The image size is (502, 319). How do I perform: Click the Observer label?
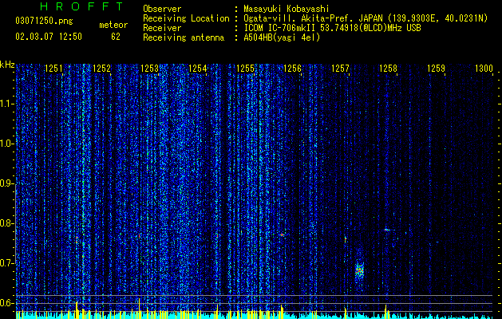(162, 9)
